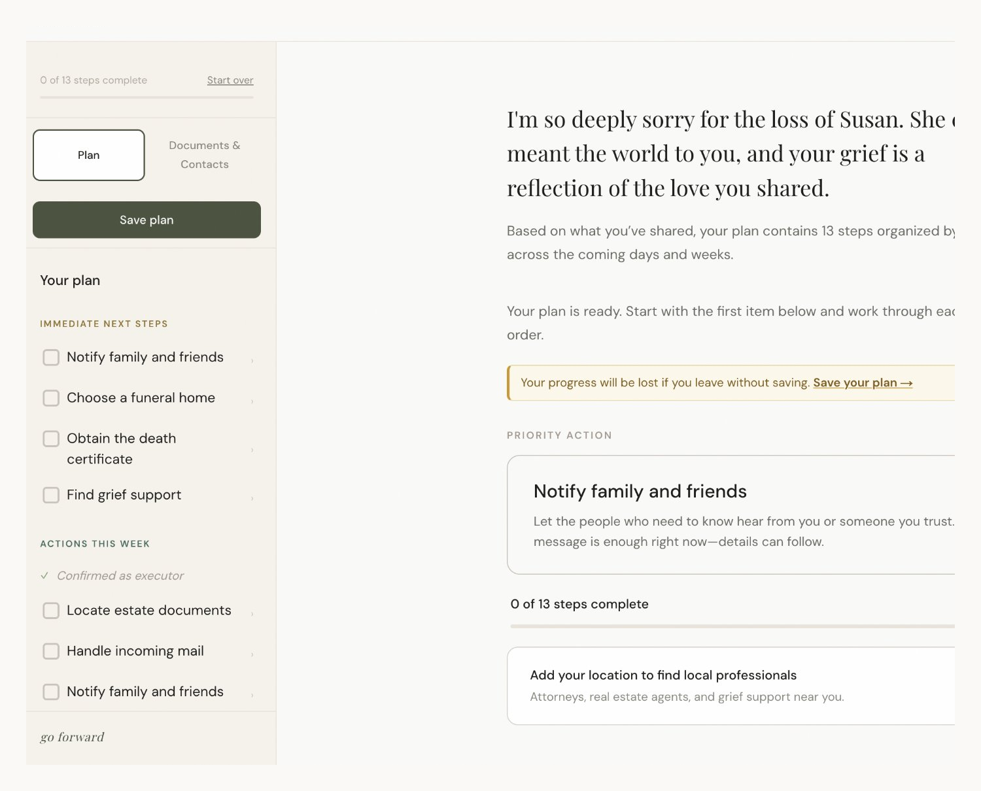Click chevron for Notify family under Actions This Week
The image size is (981, 791).
(252, 694)
